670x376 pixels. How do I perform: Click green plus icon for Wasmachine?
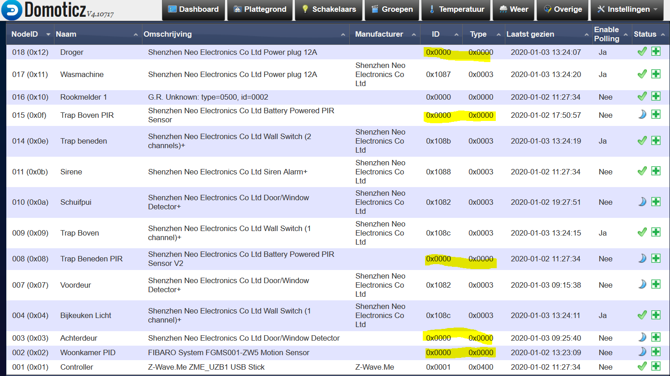click(656, 74)
